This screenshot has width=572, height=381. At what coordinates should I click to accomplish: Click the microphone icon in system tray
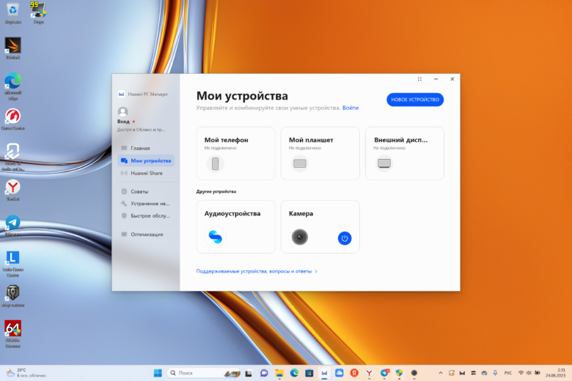pyautogui.click(x=495, y=373)
